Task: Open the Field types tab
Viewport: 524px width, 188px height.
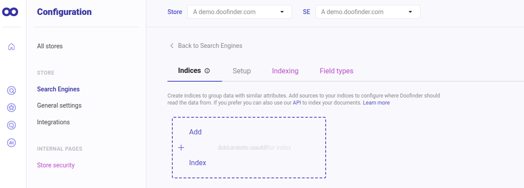Action: pos(336,71)
